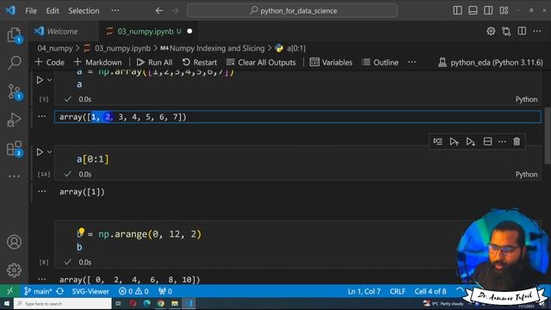Image resolution: width=551 pixels, height=310 pixels.
Task: Select the python_eda kernel picker
Action: [x=491, y=62]
